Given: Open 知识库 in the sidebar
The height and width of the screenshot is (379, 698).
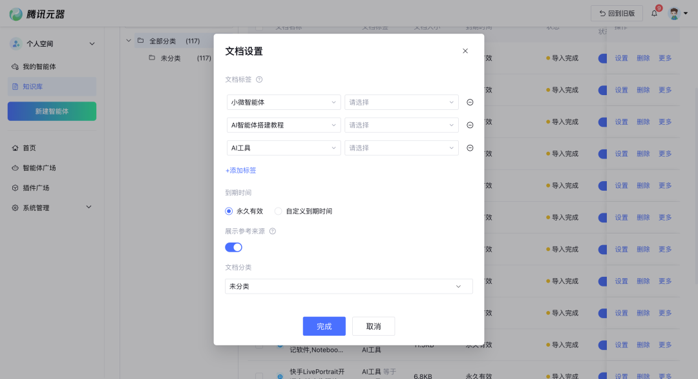Looking at the screenshot, I should coord(52,87).
